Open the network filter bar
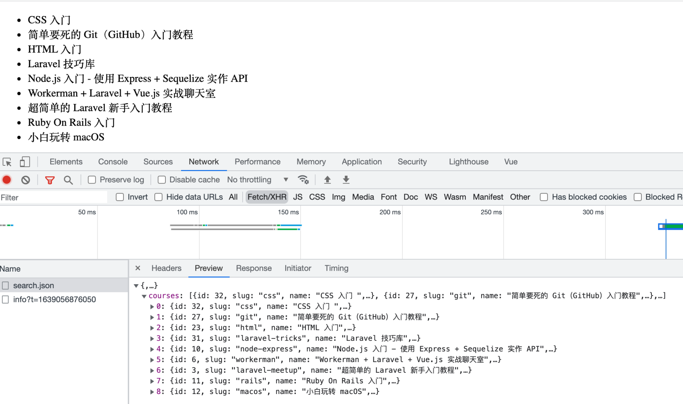This screenshot has width=683, height=404. pyautogui.click(x=49, y=180)
